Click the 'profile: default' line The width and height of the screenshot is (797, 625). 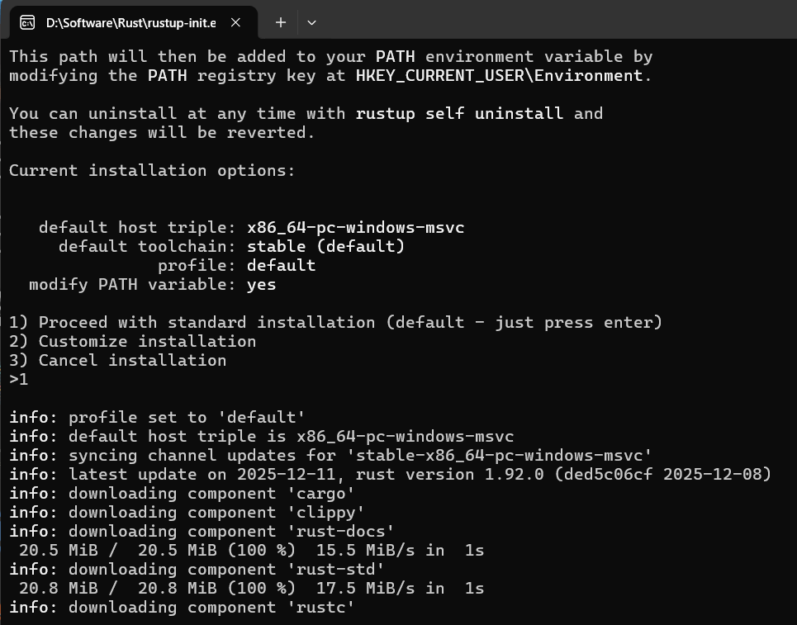240,265
